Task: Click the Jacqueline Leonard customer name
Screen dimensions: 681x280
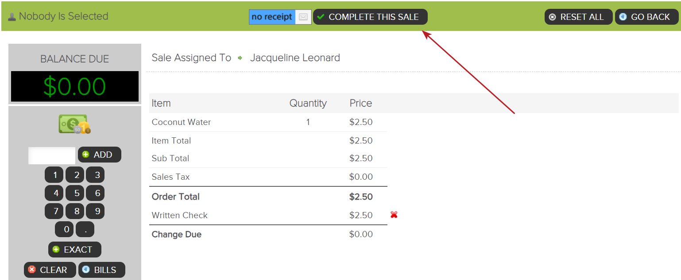Action: (x=295, y=58)
